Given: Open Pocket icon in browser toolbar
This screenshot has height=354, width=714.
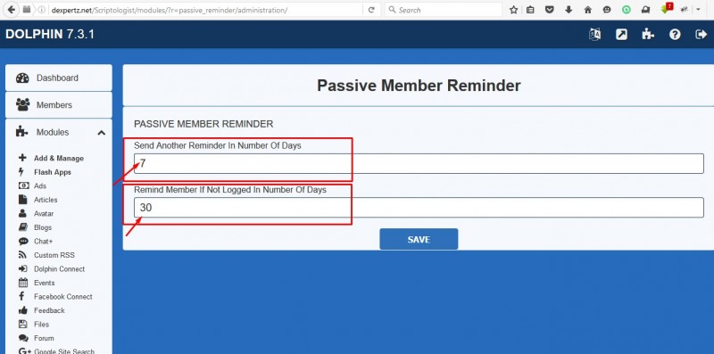Looking at the screenshot, I should pyautogui.click(x=550, y=10).
